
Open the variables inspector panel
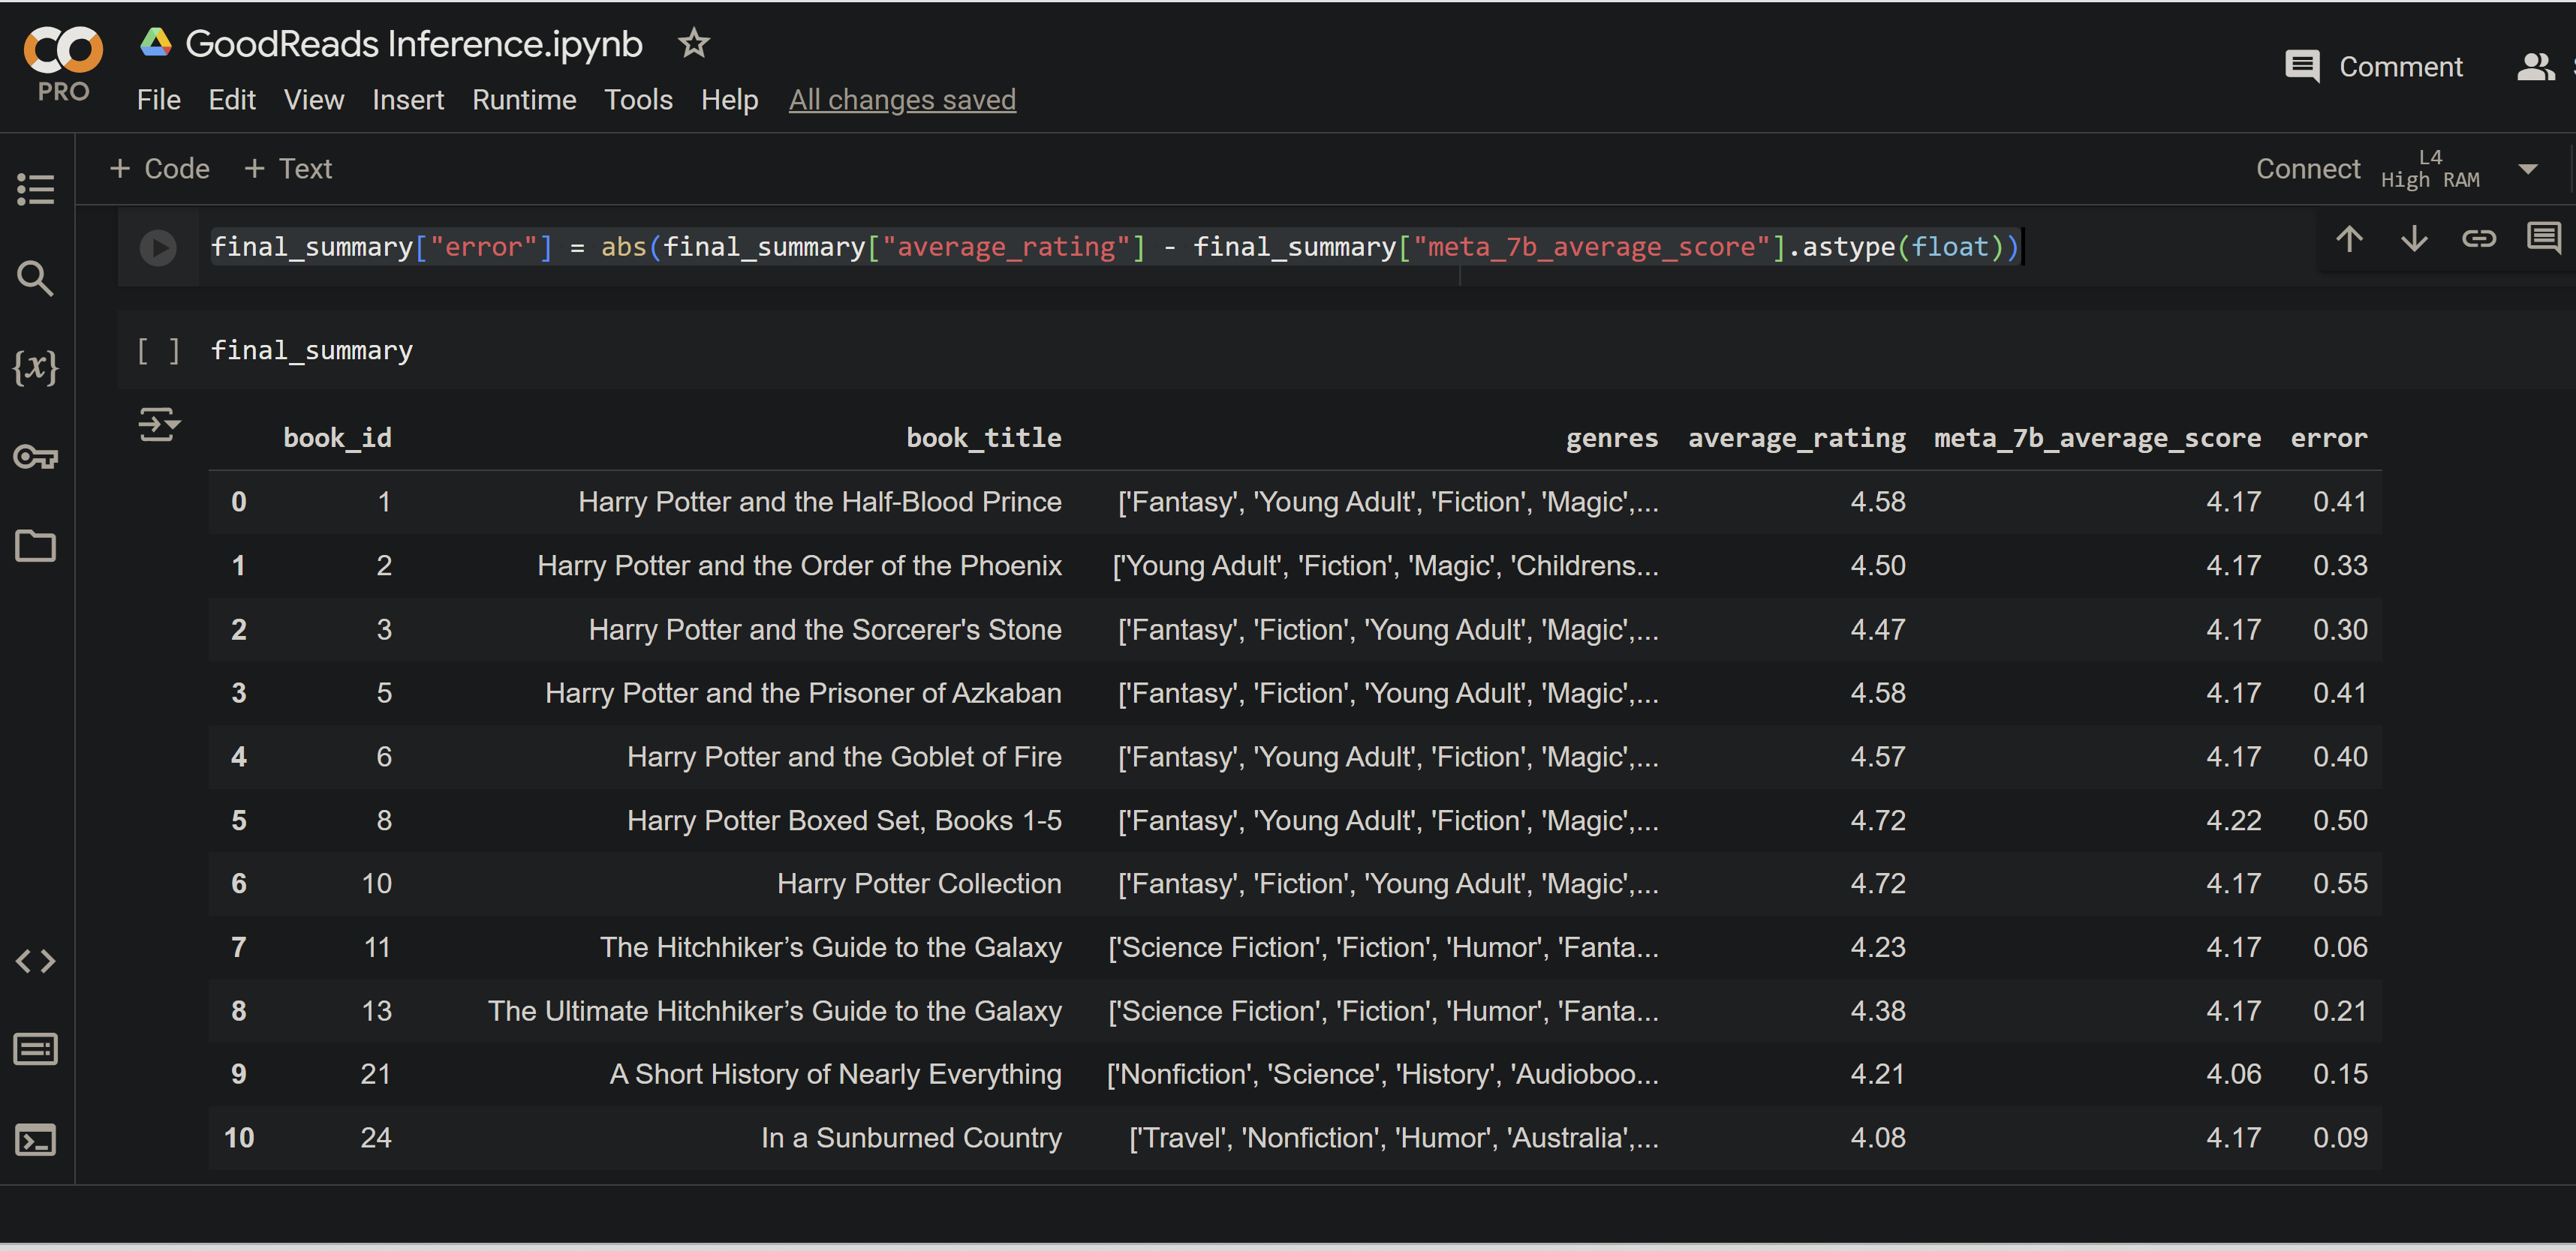click(x=36, y=367)
